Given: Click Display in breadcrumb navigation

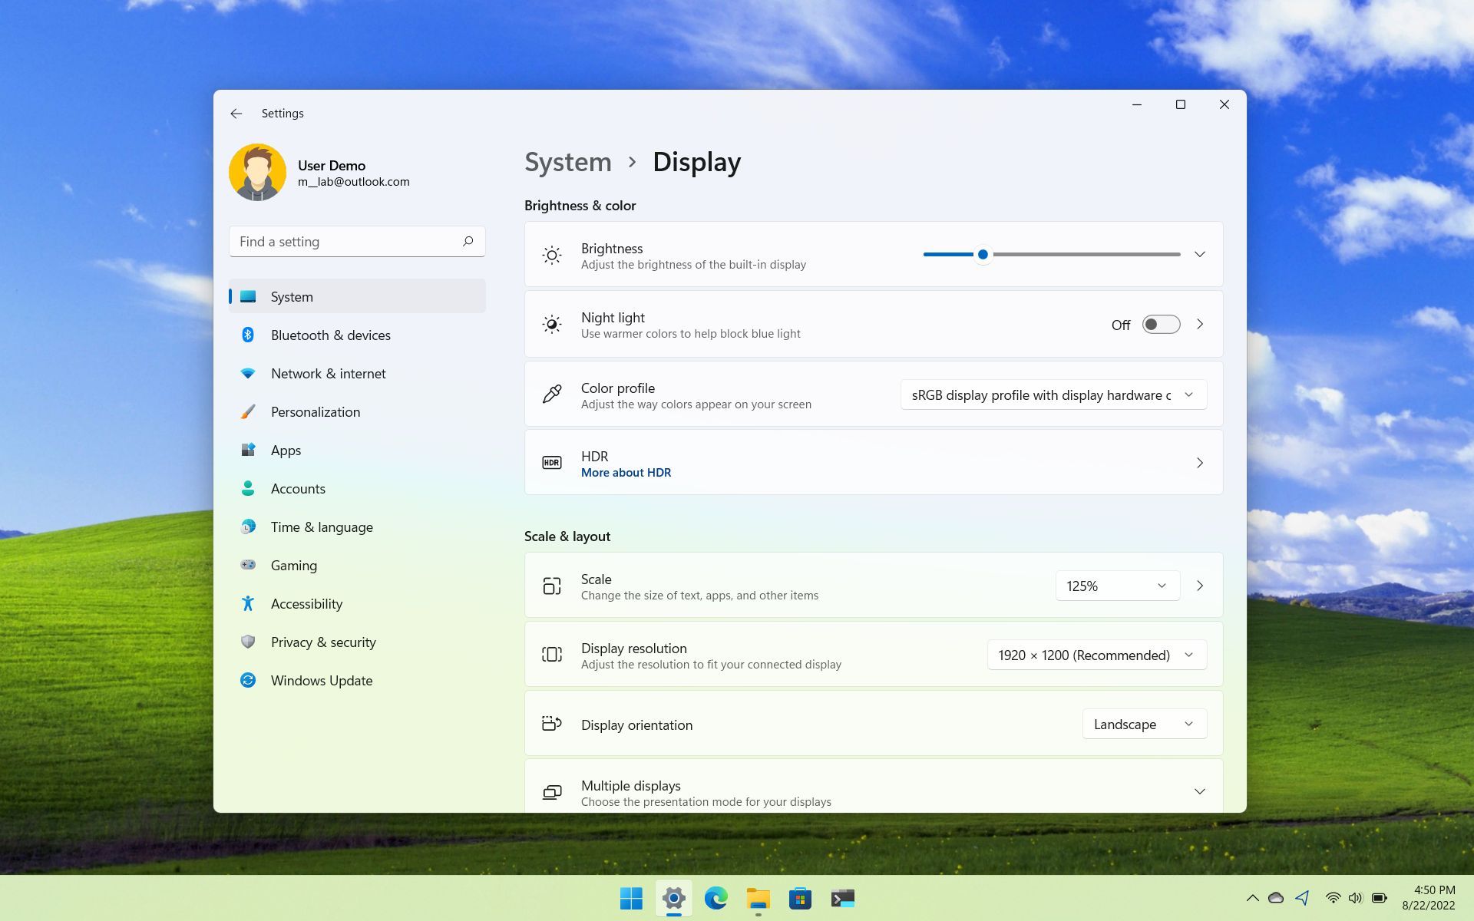Looking at the screenshot, I should tap(697, 160).
